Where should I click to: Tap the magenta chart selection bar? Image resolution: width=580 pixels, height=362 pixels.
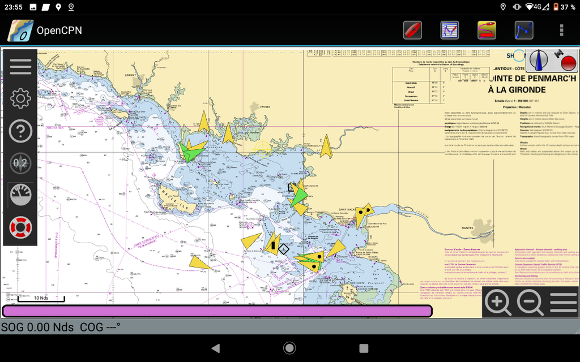pos(217,311)
